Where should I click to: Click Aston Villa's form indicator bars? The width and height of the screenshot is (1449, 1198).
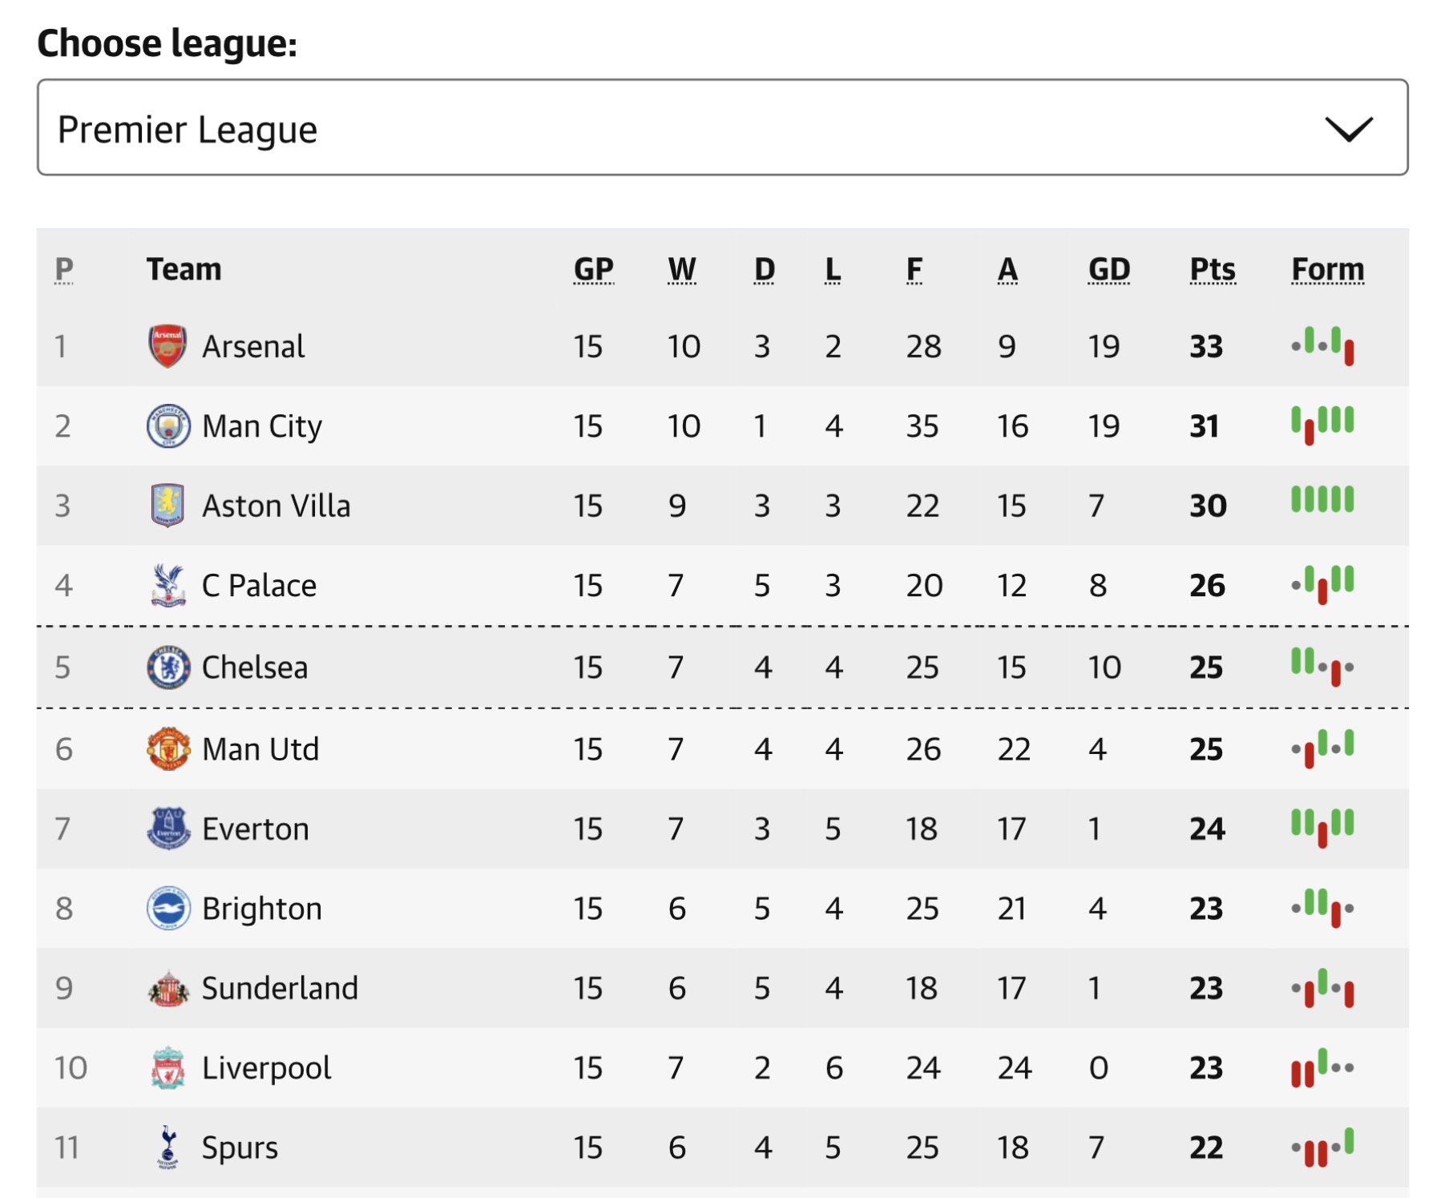coord(1322,499)
